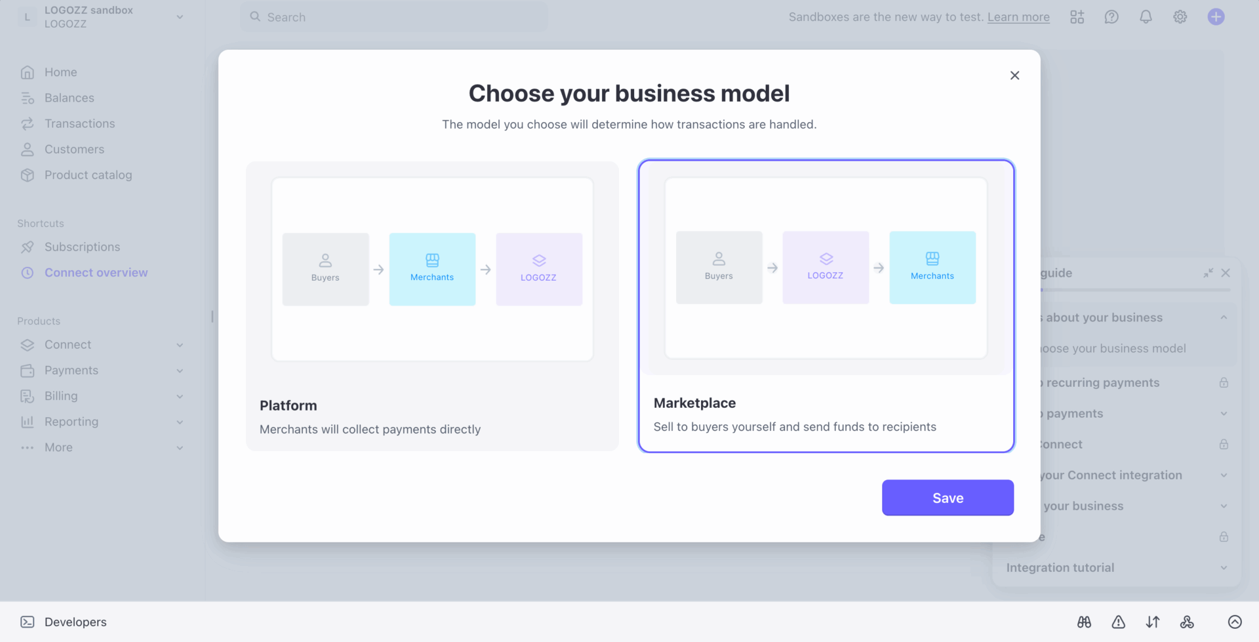The image size is (1259, 642).
Task: Open the Developers console terminal icon
Action: pos(27,622)
